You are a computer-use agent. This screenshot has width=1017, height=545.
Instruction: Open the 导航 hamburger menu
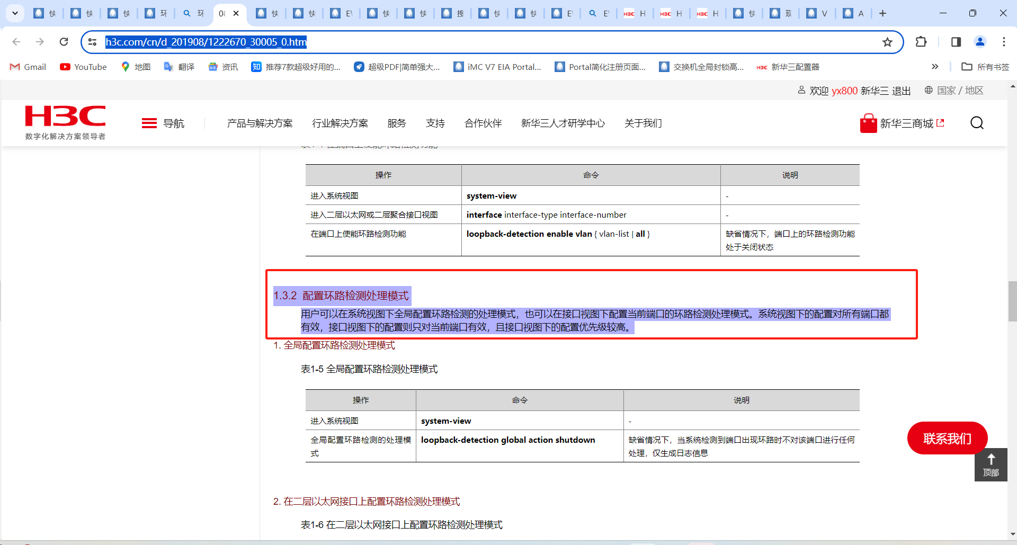point(163,123)
